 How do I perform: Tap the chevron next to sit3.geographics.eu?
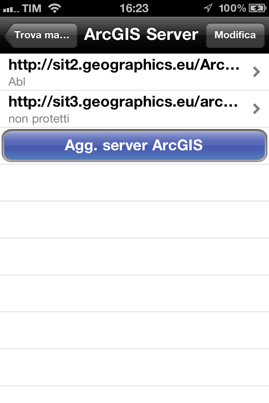point(256,109)
